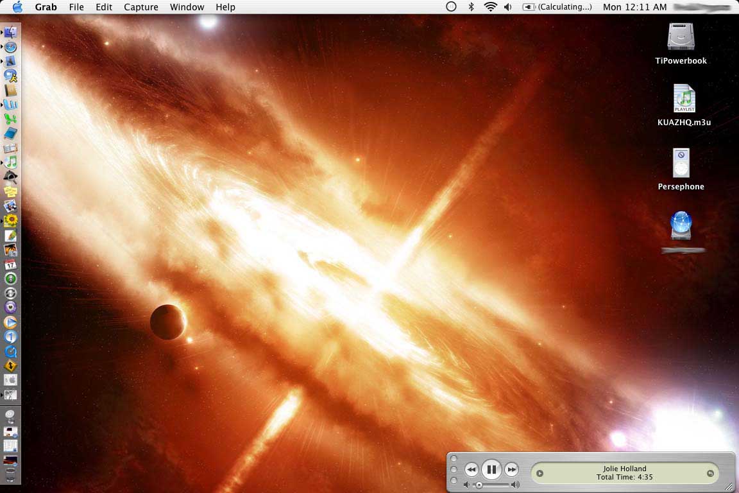Open the Apple menu
Screen dimensions: 739x493
17,6
